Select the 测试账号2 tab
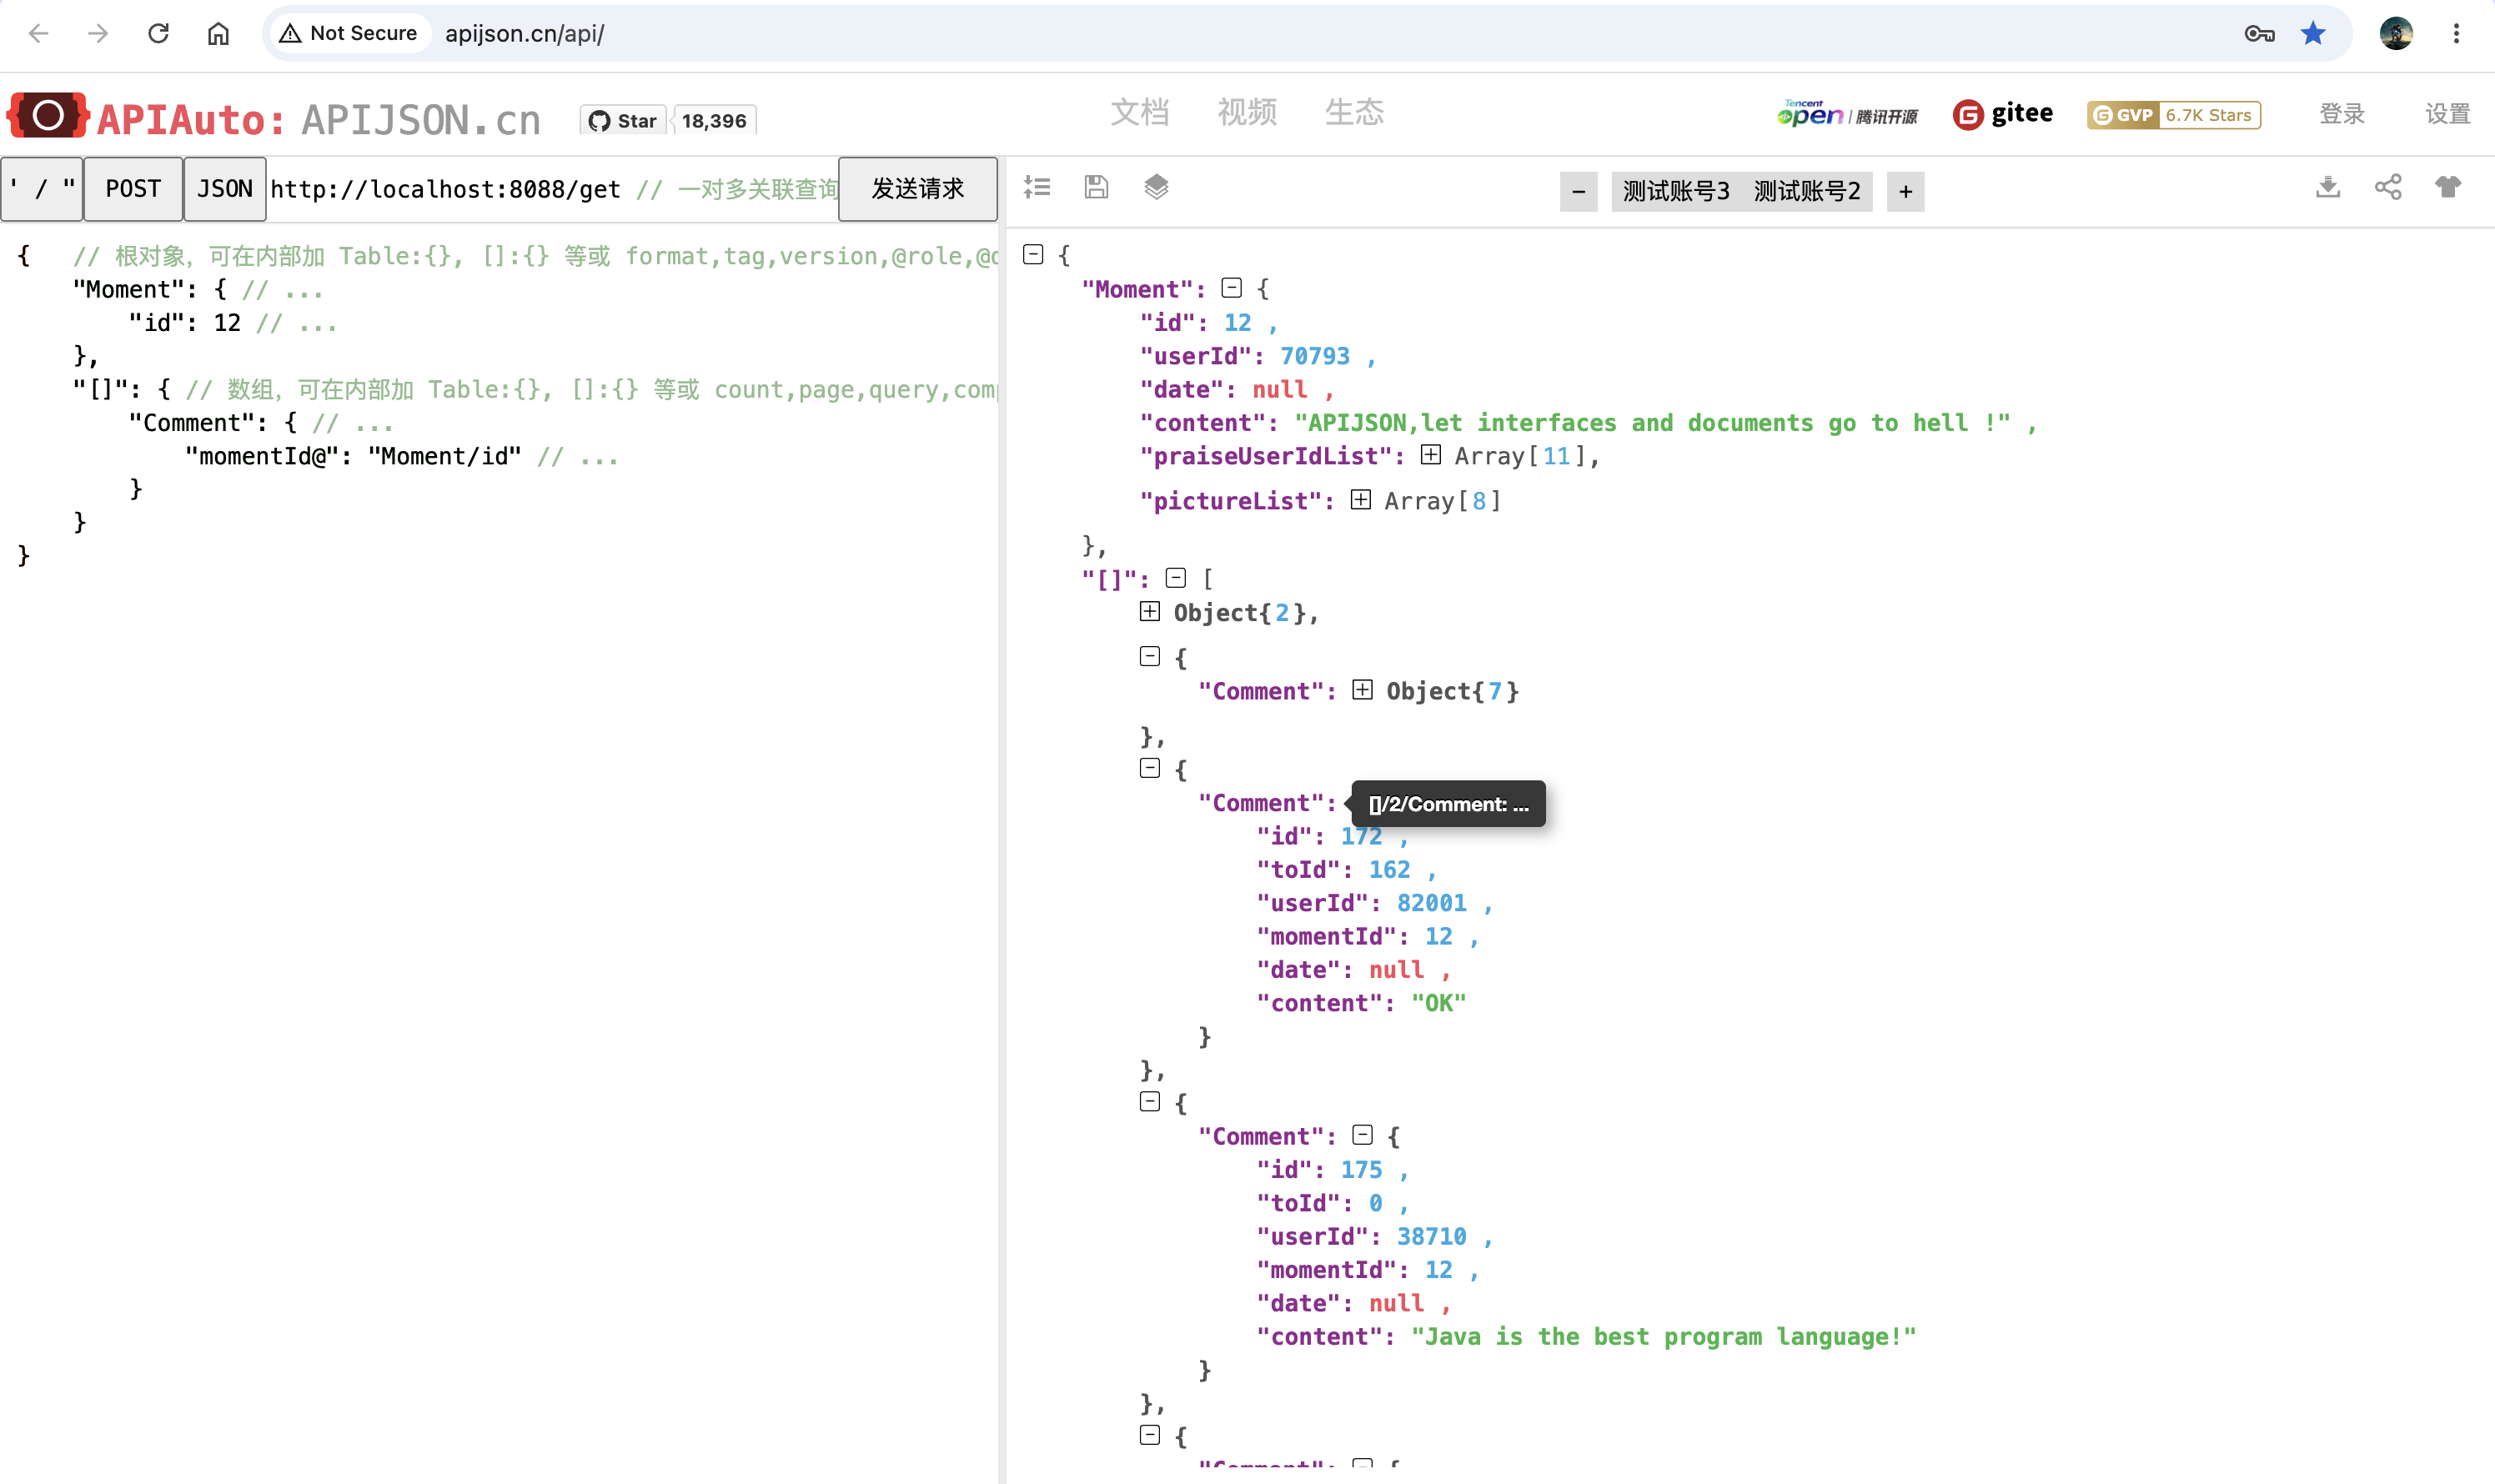 point(1807,191)
